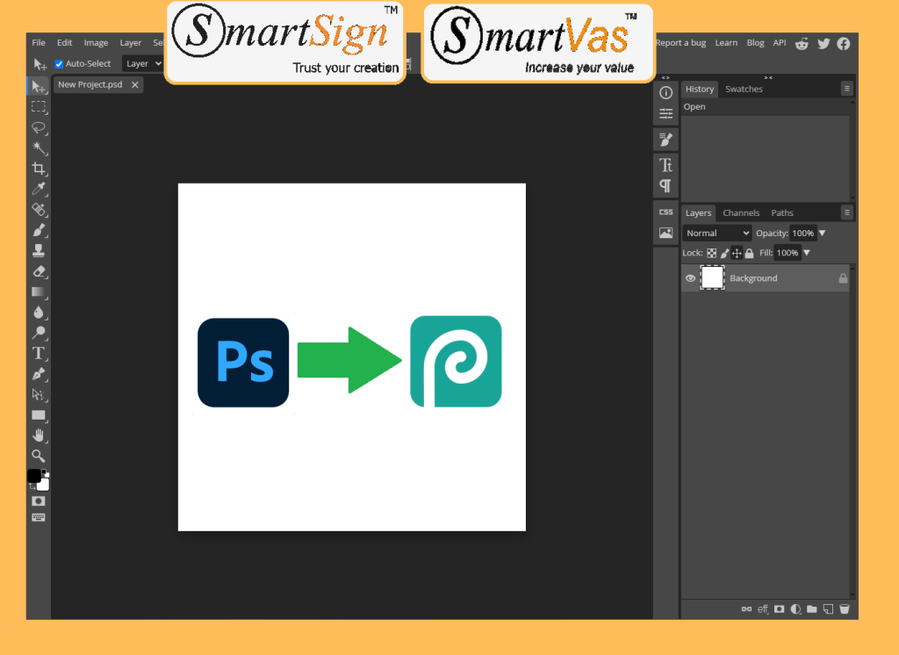The height and width of the screenshot is (655, 899).
Task: Select the Spot Healing Brush tool
Action: click(x=39, y=209)
